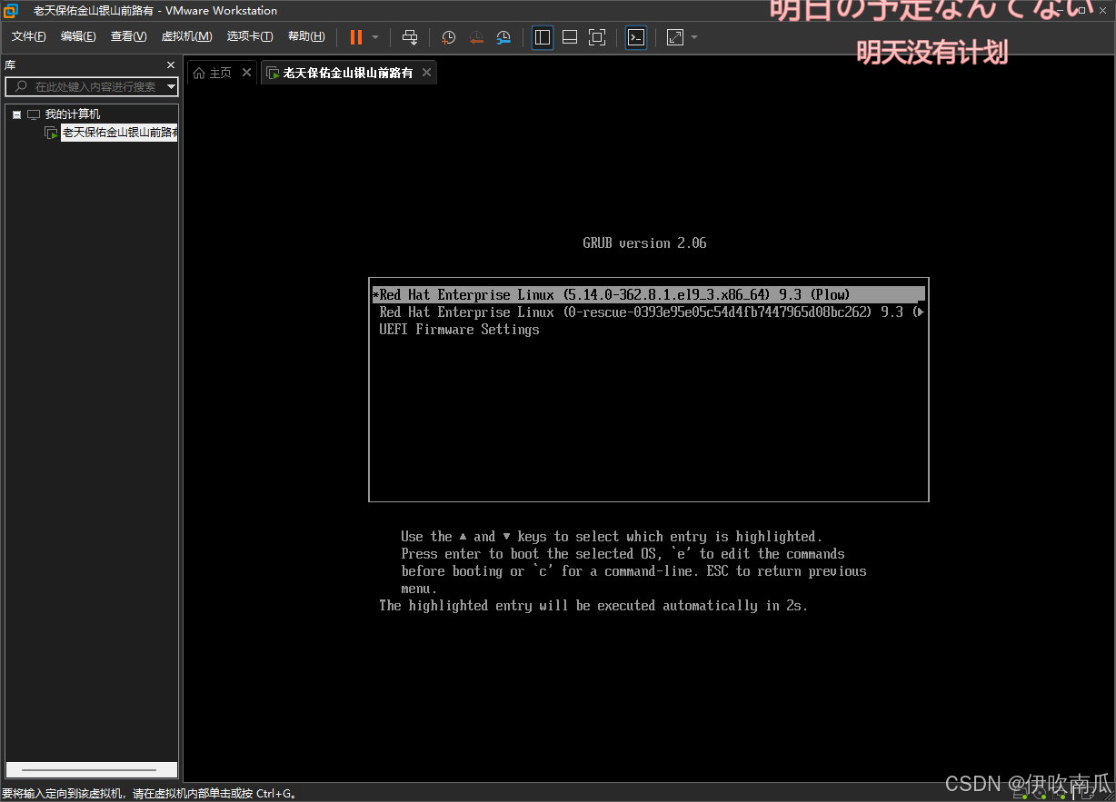This screenshot has width=1116, height=802.
Task: Expand the power options dropdown arrow
Action: 375,37
